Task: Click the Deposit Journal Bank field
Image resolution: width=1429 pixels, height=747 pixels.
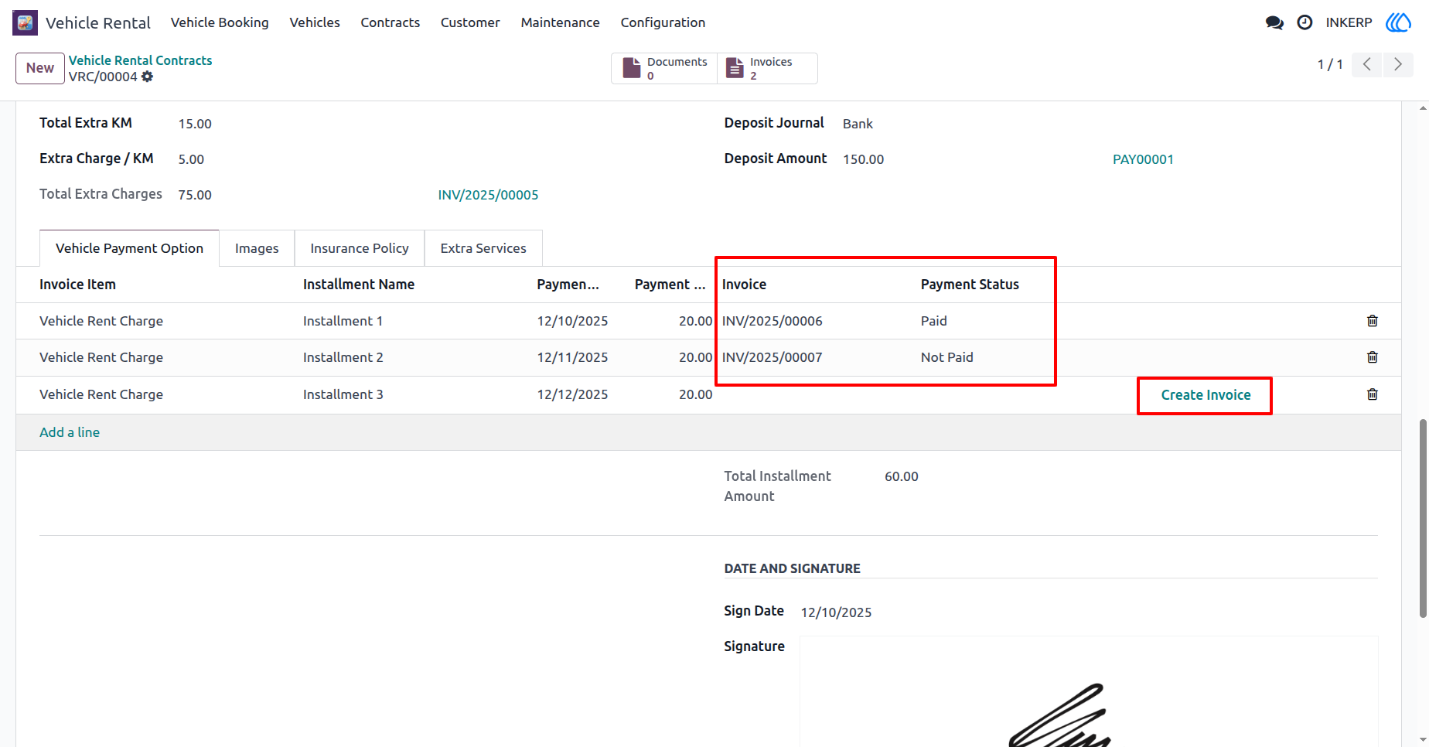Action: pyautogui.click(x=858, y=124)
